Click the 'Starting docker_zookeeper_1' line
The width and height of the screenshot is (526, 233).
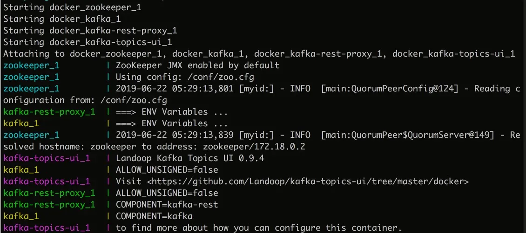72,8
